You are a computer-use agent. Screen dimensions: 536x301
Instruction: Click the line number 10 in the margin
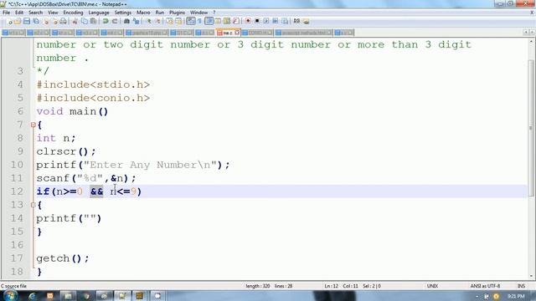coord(17,165)
